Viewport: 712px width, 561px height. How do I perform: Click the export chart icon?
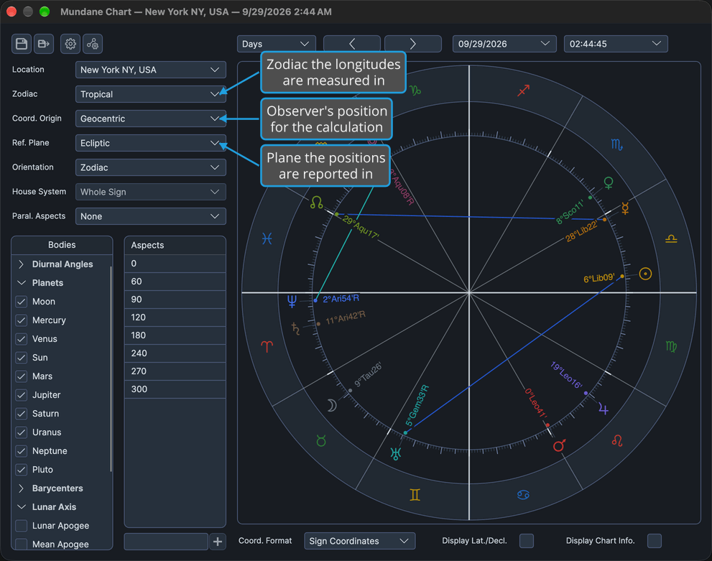point(44,44)
